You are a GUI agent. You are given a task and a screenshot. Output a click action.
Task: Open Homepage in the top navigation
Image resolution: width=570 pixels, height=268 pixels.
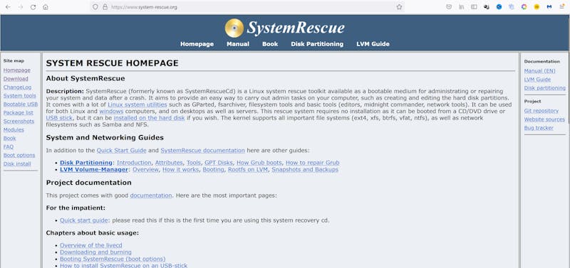point(197,44)
